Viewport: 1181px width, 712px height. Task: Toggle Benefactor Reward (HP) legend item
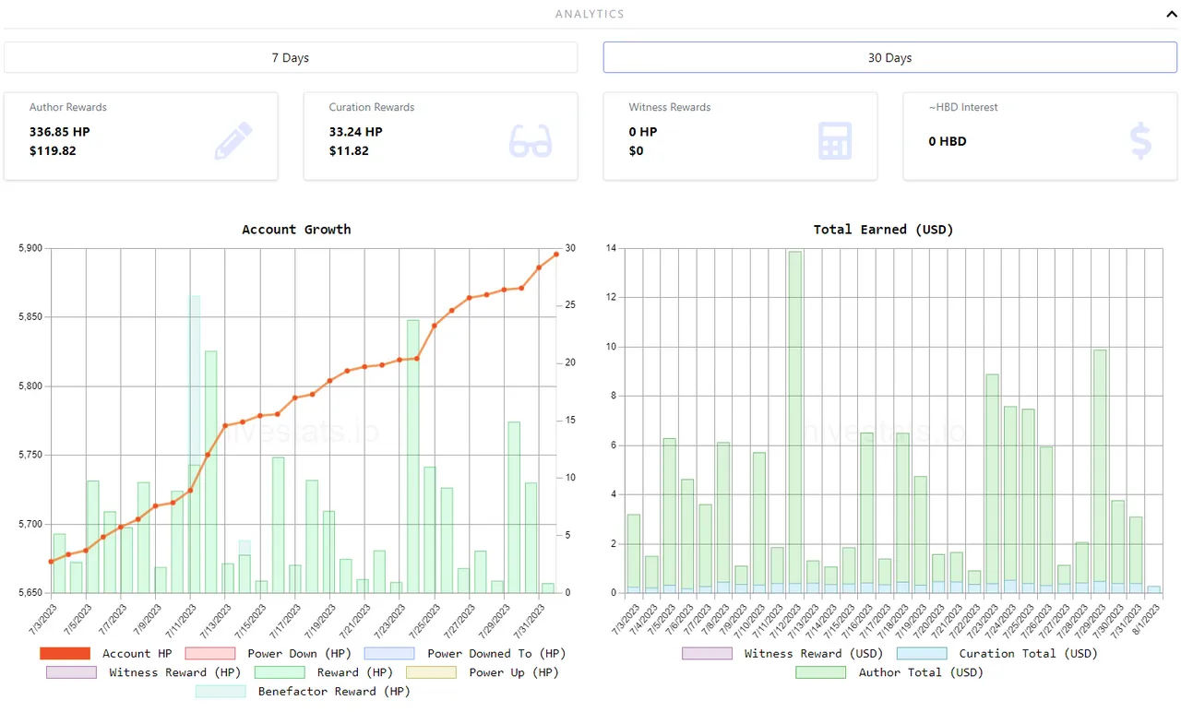(221, 691)
